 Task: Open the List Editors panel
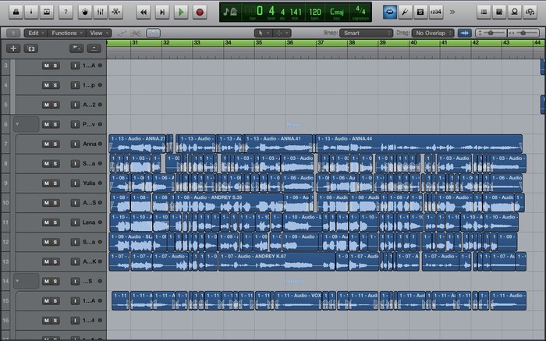pyautogui.click(x=483, y=12)
